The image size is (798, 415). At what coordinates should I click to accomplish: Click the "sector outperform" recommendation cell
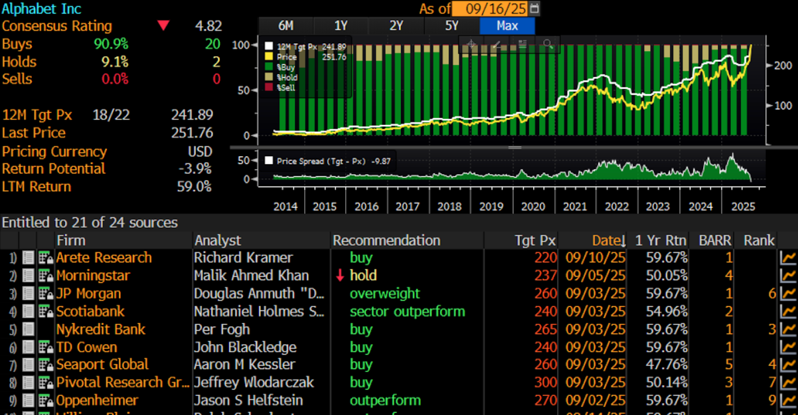point(407,312)
